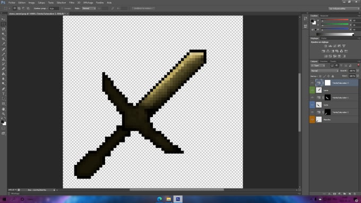Select the Dodge tool
This screenshot has height=203, width=361.
coord(4,84)
